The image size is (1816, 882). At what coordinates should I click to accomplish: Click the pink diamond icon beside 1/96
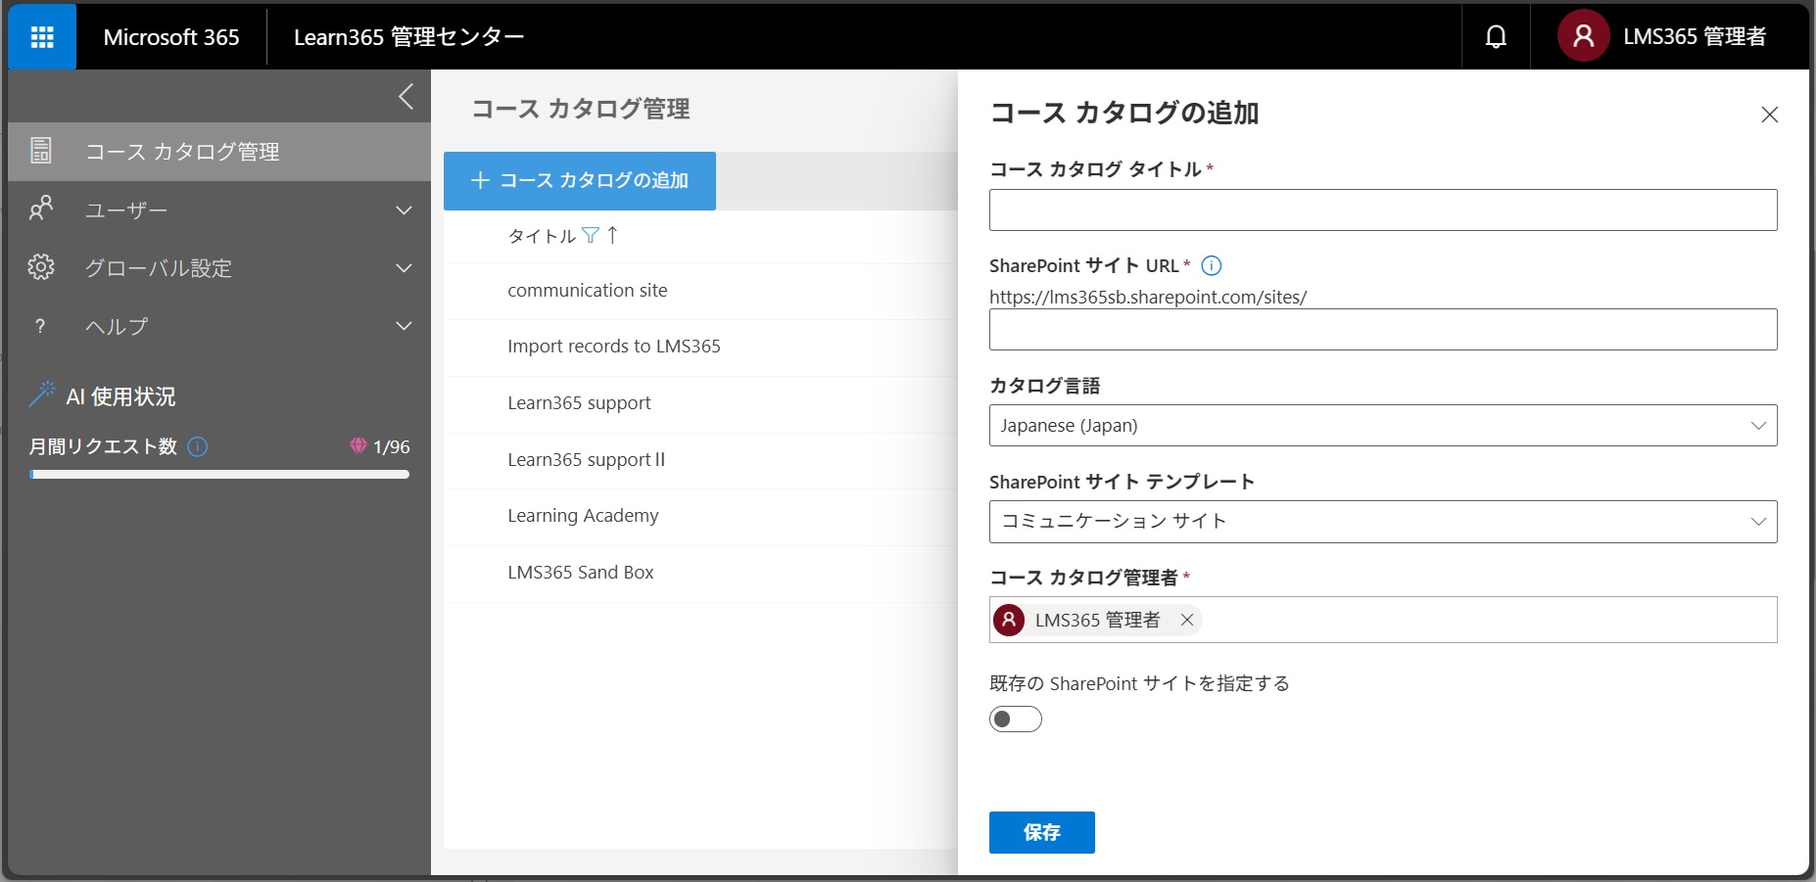point(358,445)
